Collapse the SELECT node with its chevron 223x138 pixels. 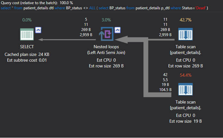tap(38, 30)
